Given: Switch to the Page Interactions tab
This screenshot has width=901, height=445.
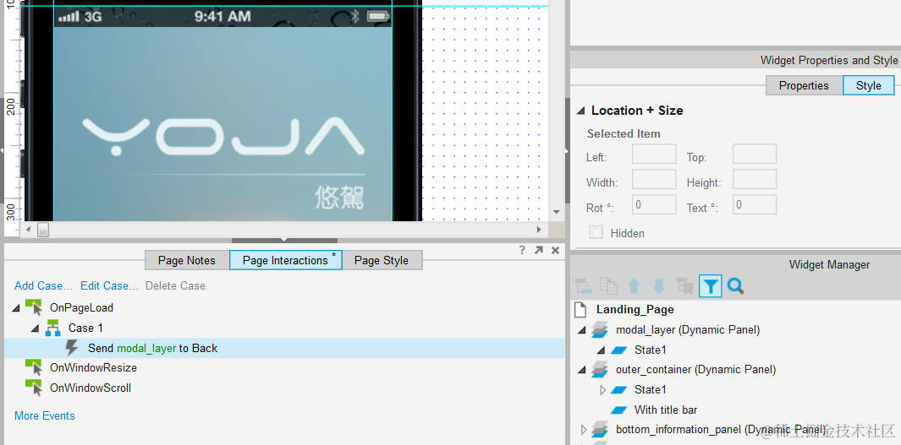Looking at the screenshot, I should coord(286,260).
